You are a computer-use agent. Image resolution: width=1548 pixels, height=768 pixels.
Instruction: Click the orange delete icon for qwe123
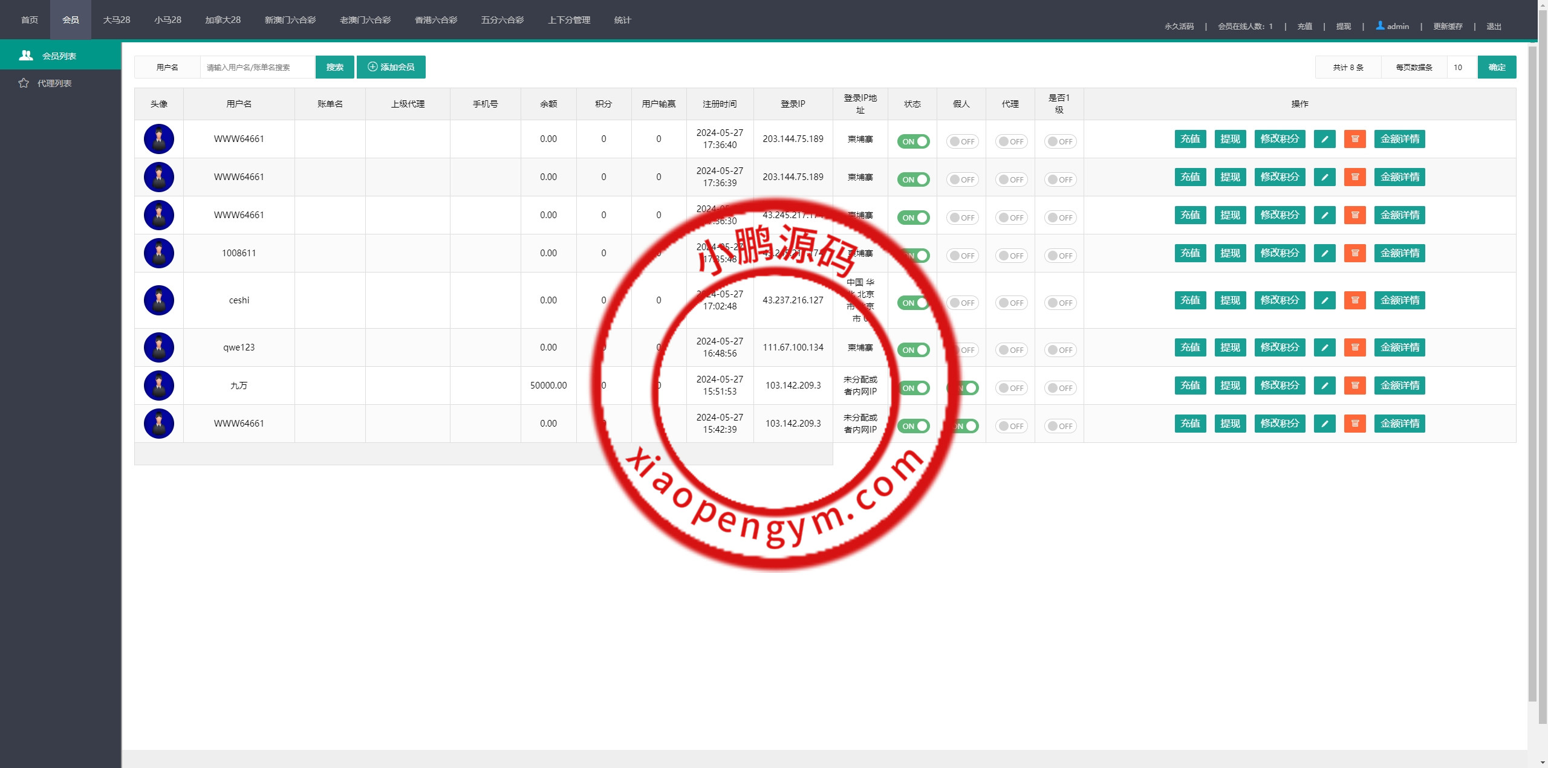coord(1355,347)
